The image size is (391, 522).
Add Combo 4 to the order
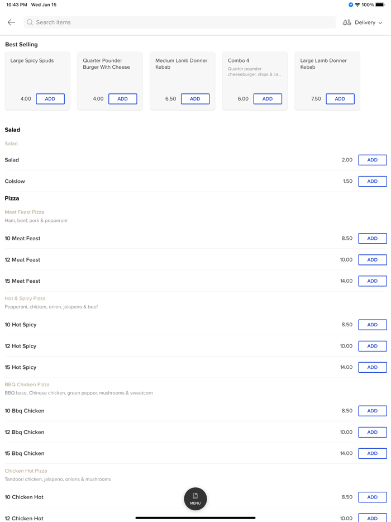[268, 99]
